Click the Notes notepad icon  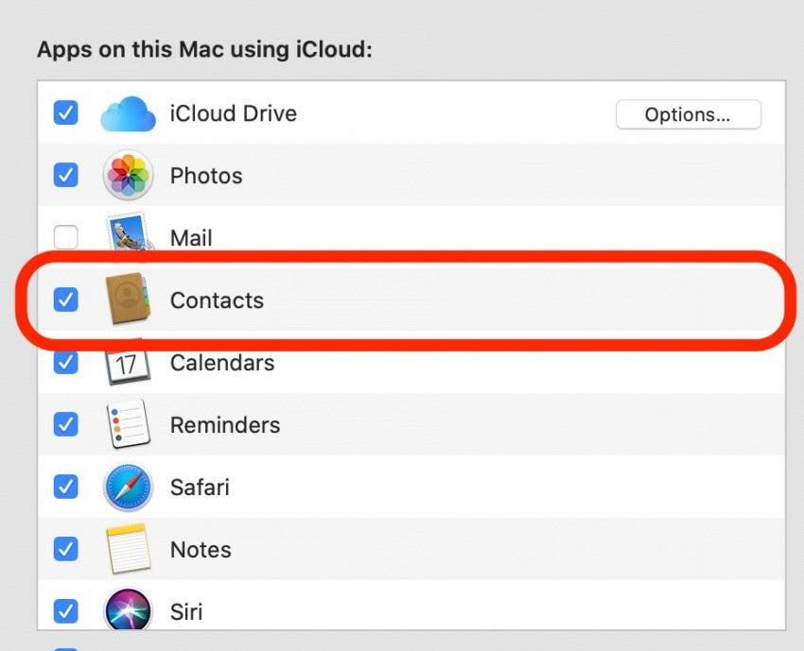pos(127,549)
